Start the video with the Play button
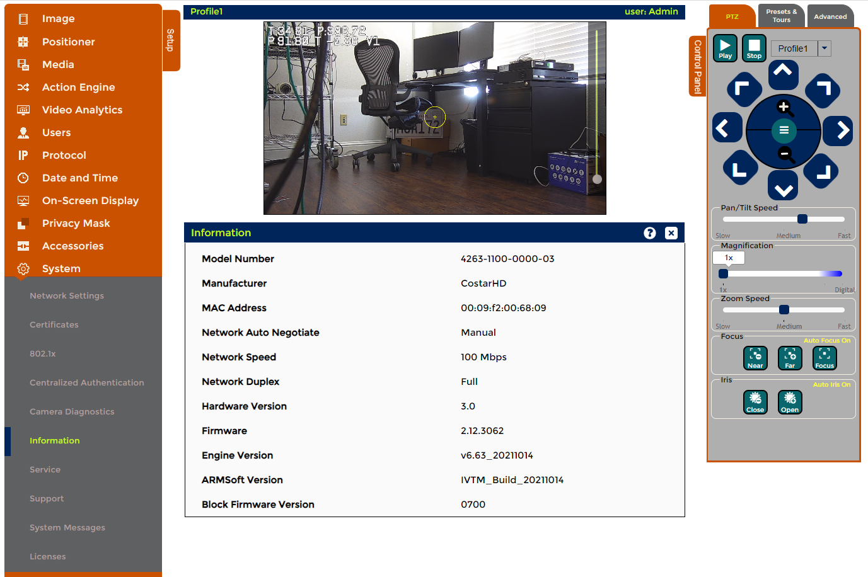868x577 pixels. coord(725,49)
